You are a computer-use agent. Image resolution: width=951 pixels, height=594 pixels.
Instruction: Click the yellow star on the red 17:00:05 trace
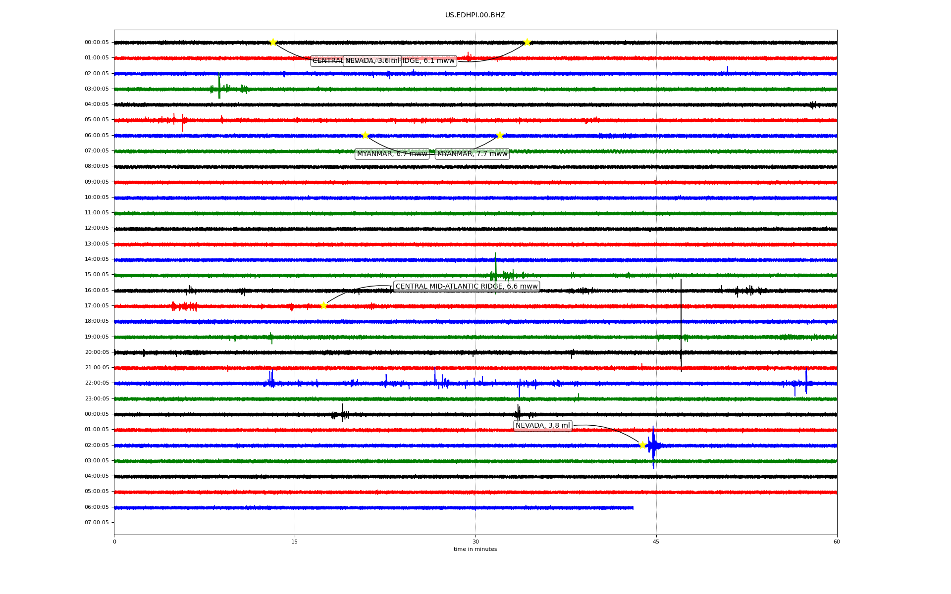pyautogui.click(x=323, y=305)
